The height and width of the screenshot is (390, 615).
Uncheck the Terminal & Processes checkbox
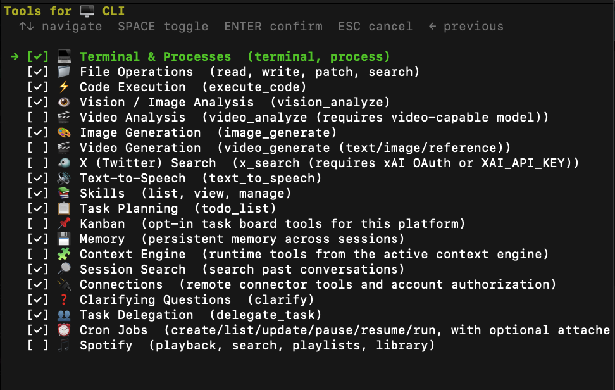click(x=38, y=56)
